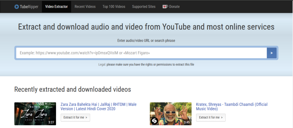Click the 3:27 duration badge

(51, 122)
